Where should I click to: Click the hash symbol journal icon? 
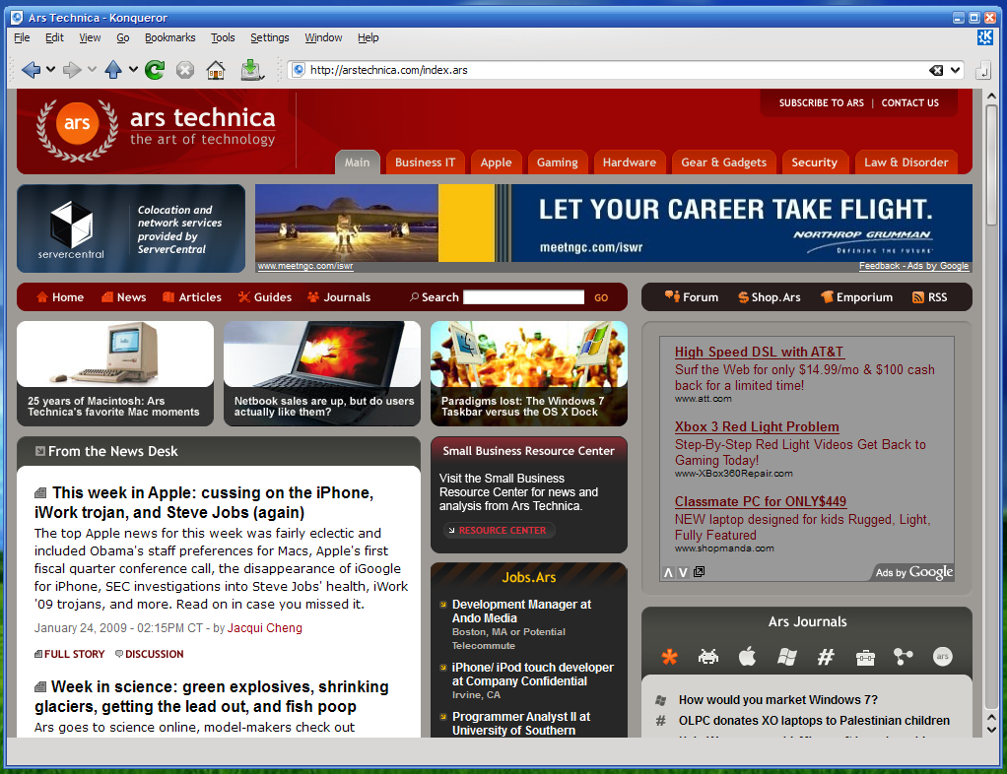pyautogui.click(x=826, y=657)
